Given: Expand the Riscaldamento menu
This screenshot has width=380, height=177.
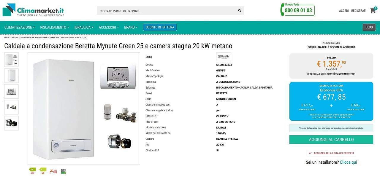Looking at the screenshot, I should tap(55, 27).
